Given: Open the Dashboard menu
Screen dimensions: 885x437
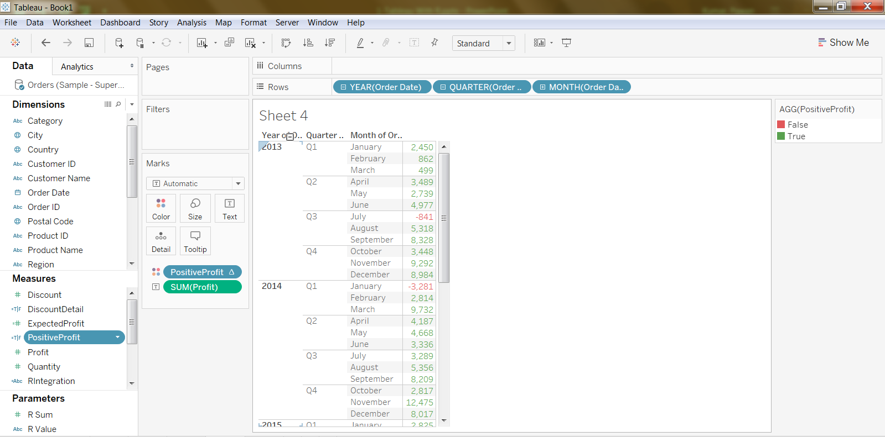Looking at the screenshot, I should tap(120, 23).
